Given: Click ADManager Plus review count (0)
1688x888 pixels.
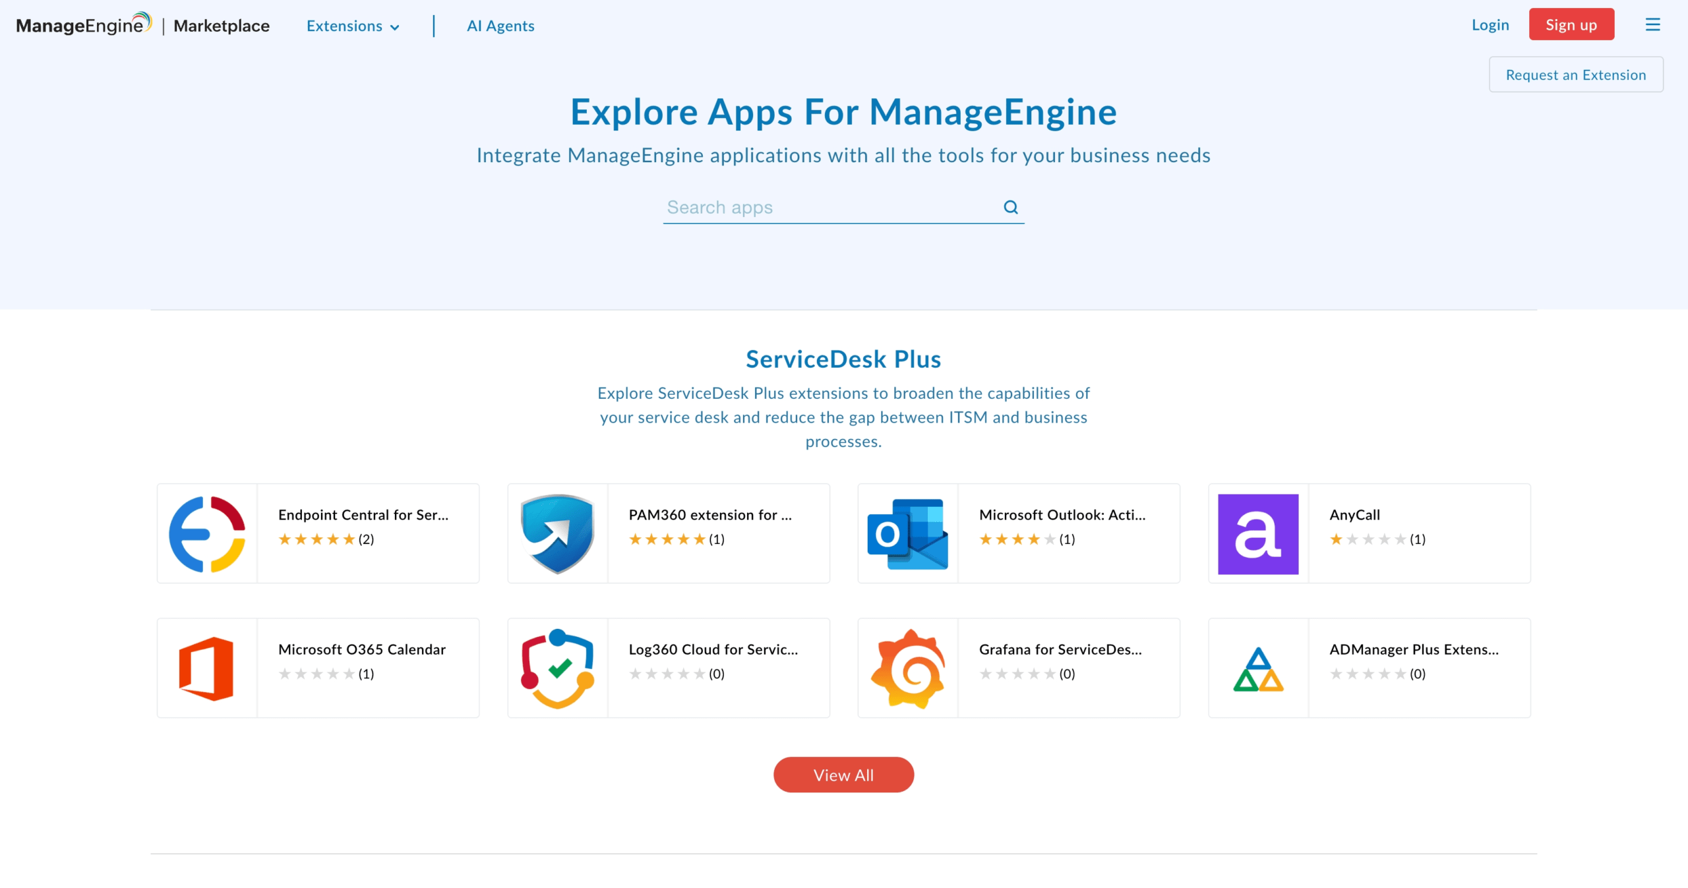Looking at the screenshot, I should coord(1418,674).
